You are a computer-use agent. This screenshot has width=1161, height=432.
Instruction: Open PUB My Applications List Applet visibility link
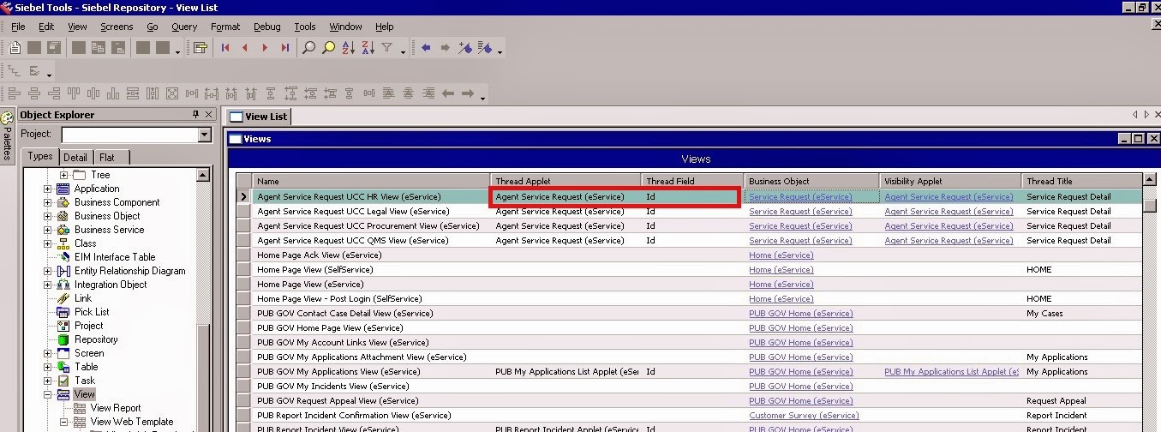tap(951, 372)
